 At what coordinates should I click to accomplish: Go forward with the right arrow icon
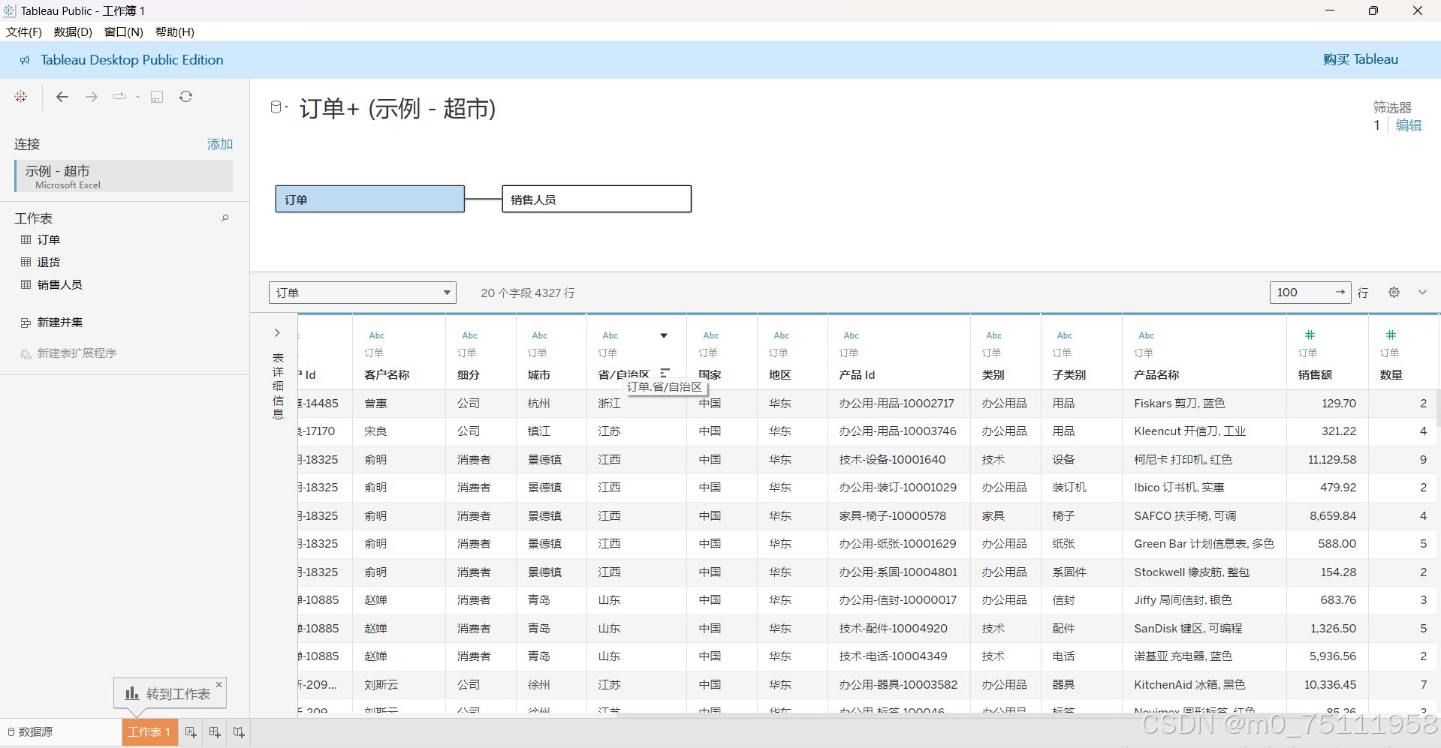point(92,97)
